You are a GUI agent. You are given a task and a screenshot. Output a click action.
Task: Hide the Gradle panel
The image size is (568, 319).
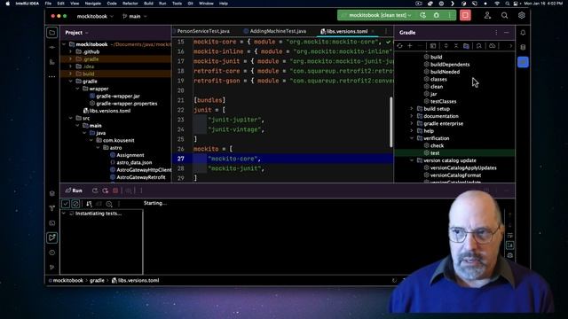click(x=507, y=33)
